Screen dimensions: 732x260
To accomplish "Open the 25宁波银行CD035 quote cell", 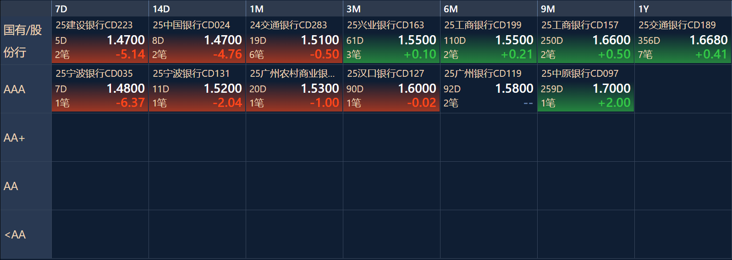I will 100,88.
